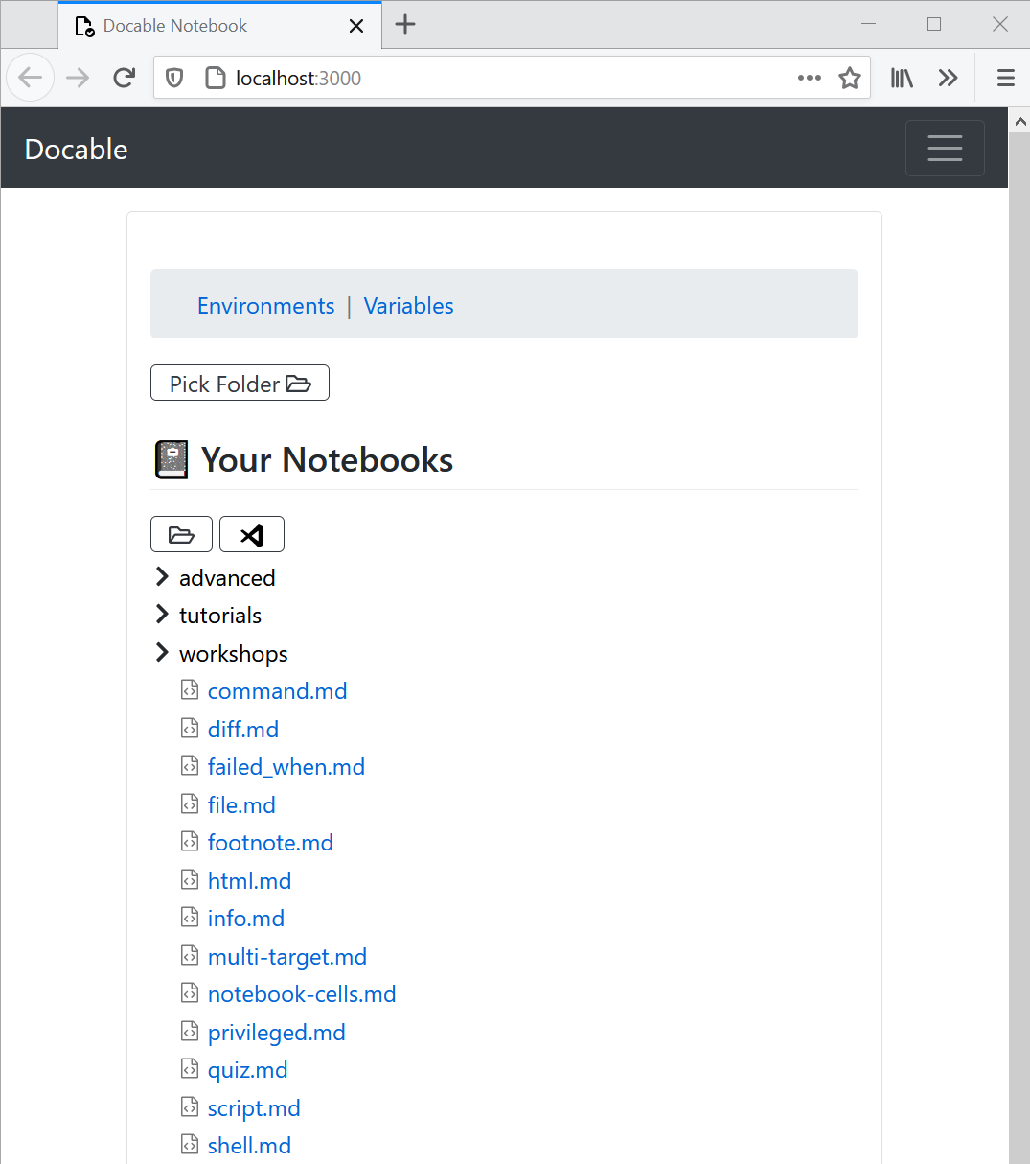The image size is (1030, 1164).
Task: Open footnote.md notebook
Action: pos(270,842)
